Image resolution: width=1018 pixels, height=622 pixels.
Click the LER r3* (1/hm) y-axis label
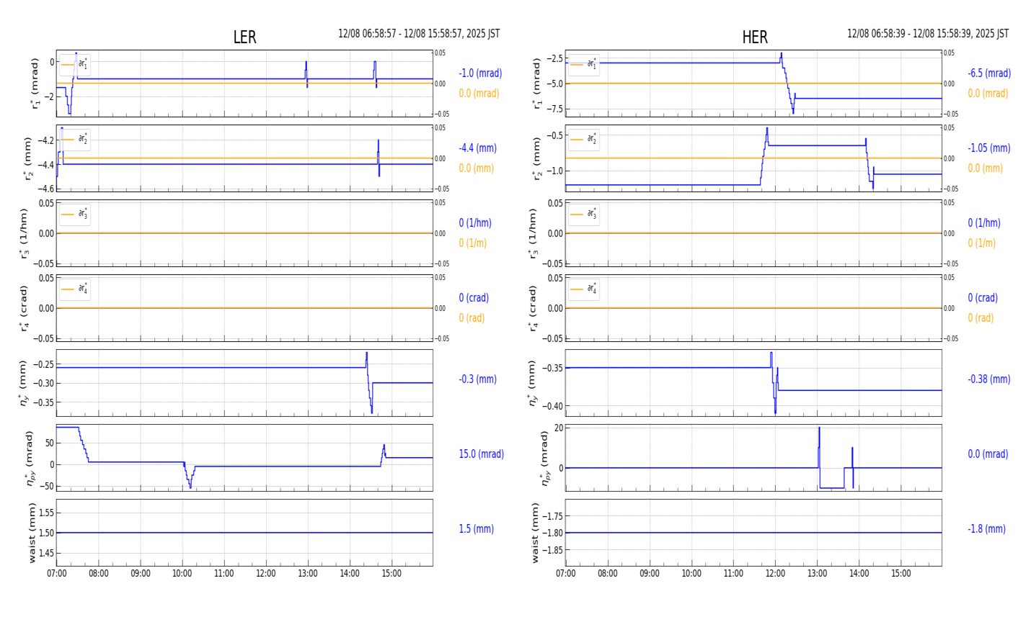tap(24, 233)
